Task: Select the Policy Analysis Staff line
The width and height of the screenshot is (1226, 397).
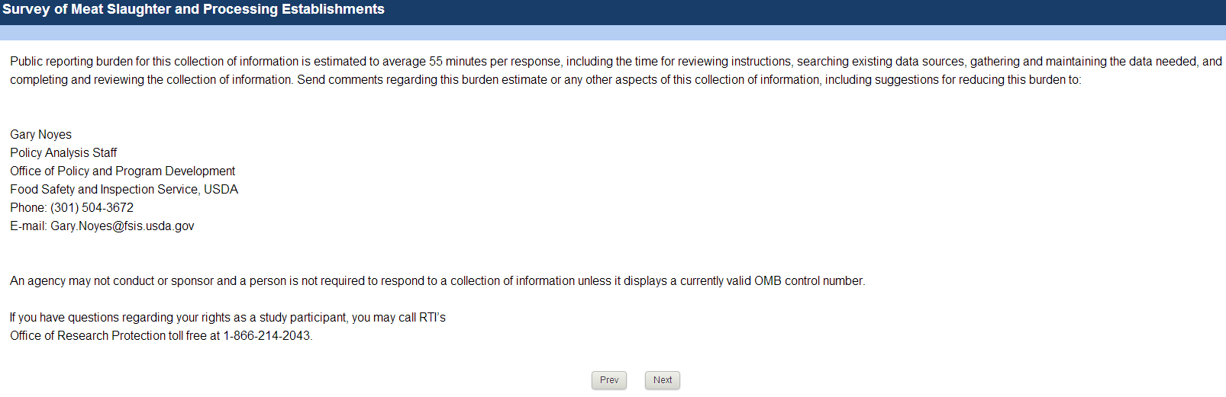Action: click(x=63, y=153)
